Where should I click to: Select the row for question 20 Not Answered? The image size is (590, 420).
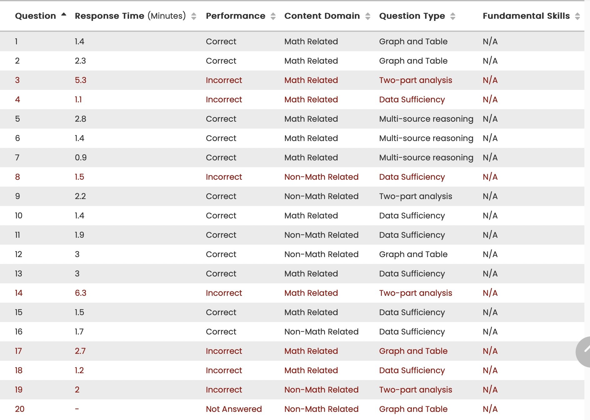pos(234,409)
